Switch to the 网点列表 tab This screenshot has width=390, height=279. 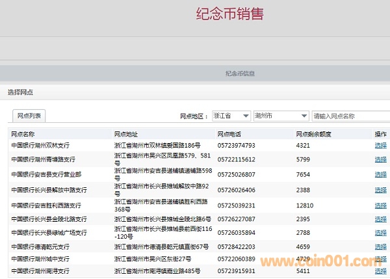coord(29,116)
